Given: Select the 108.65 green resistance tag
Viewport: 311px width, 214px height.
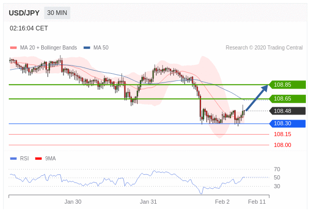Looking at the screenshot, I should point(288,99).
